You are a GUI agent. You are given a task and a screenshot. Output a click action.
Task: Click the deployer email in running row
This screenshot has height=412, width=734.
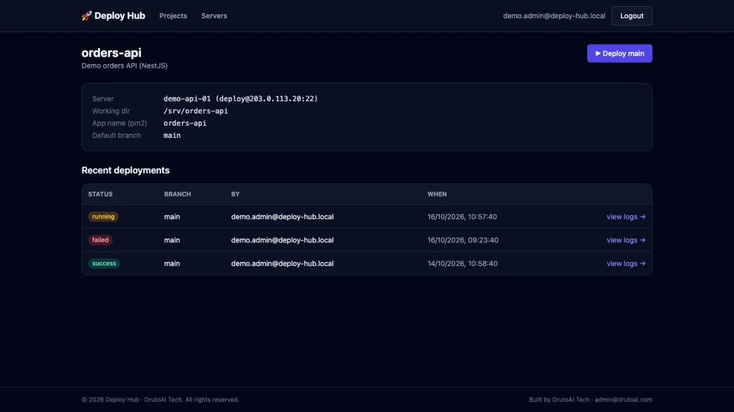pyautogui.click(x=283, y=217)
